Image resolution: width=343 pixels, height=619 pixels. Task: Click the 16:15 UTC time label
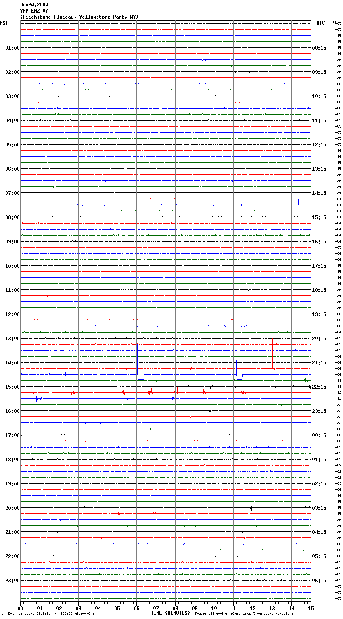tap(319, 242)
